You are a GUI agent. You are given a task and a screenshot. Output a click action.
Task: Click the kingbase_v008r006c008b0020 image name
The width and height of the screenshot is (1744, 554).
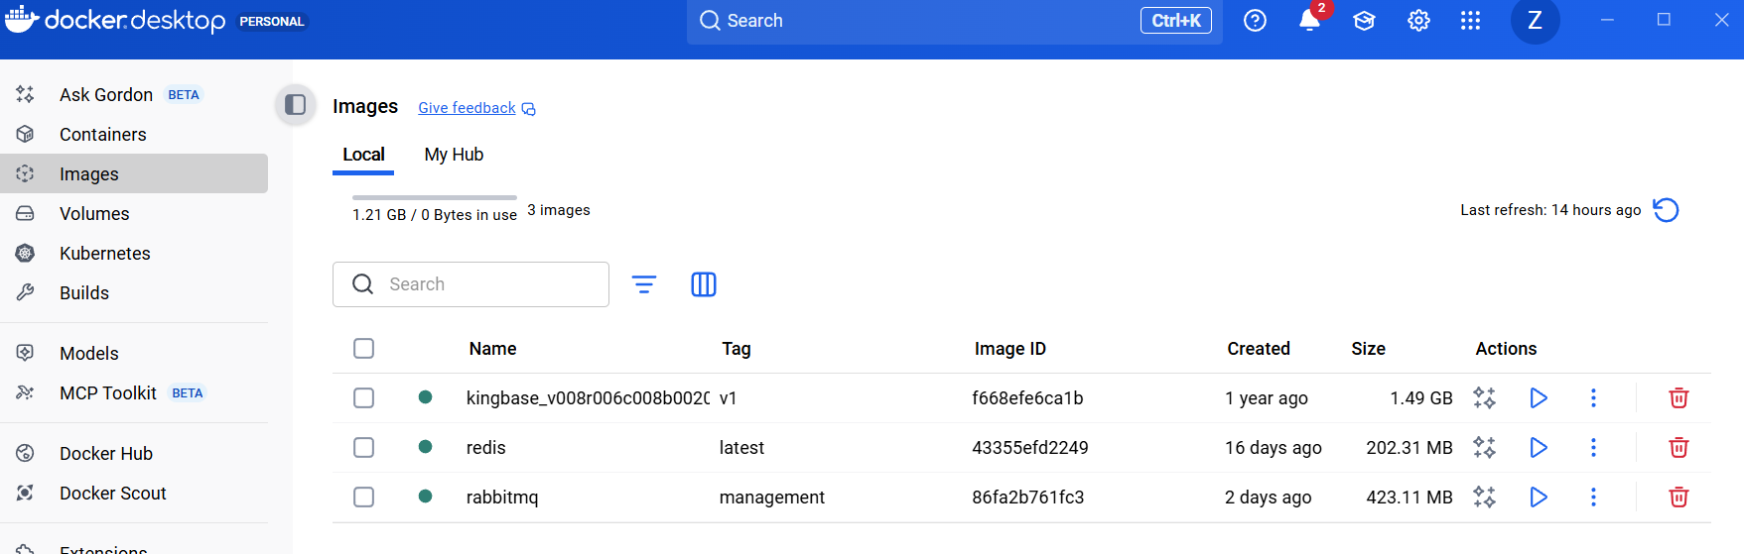coord(588,398)
